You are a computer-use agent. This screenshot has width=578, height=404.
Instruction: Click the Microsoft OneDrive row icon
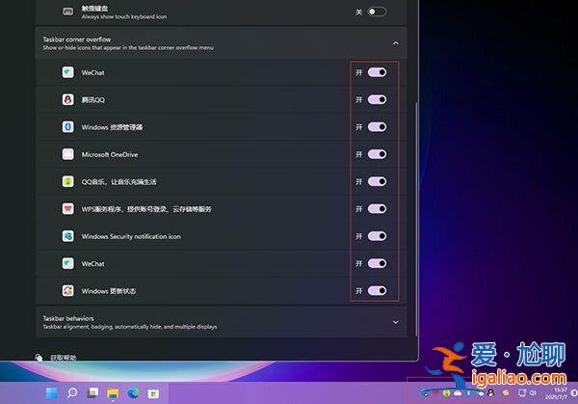point(67,154)
